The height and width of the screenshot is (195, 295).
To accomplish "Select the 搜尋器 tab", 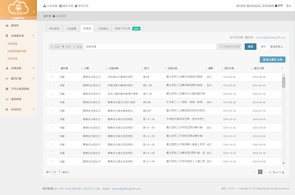I will [x=87, y=29].
